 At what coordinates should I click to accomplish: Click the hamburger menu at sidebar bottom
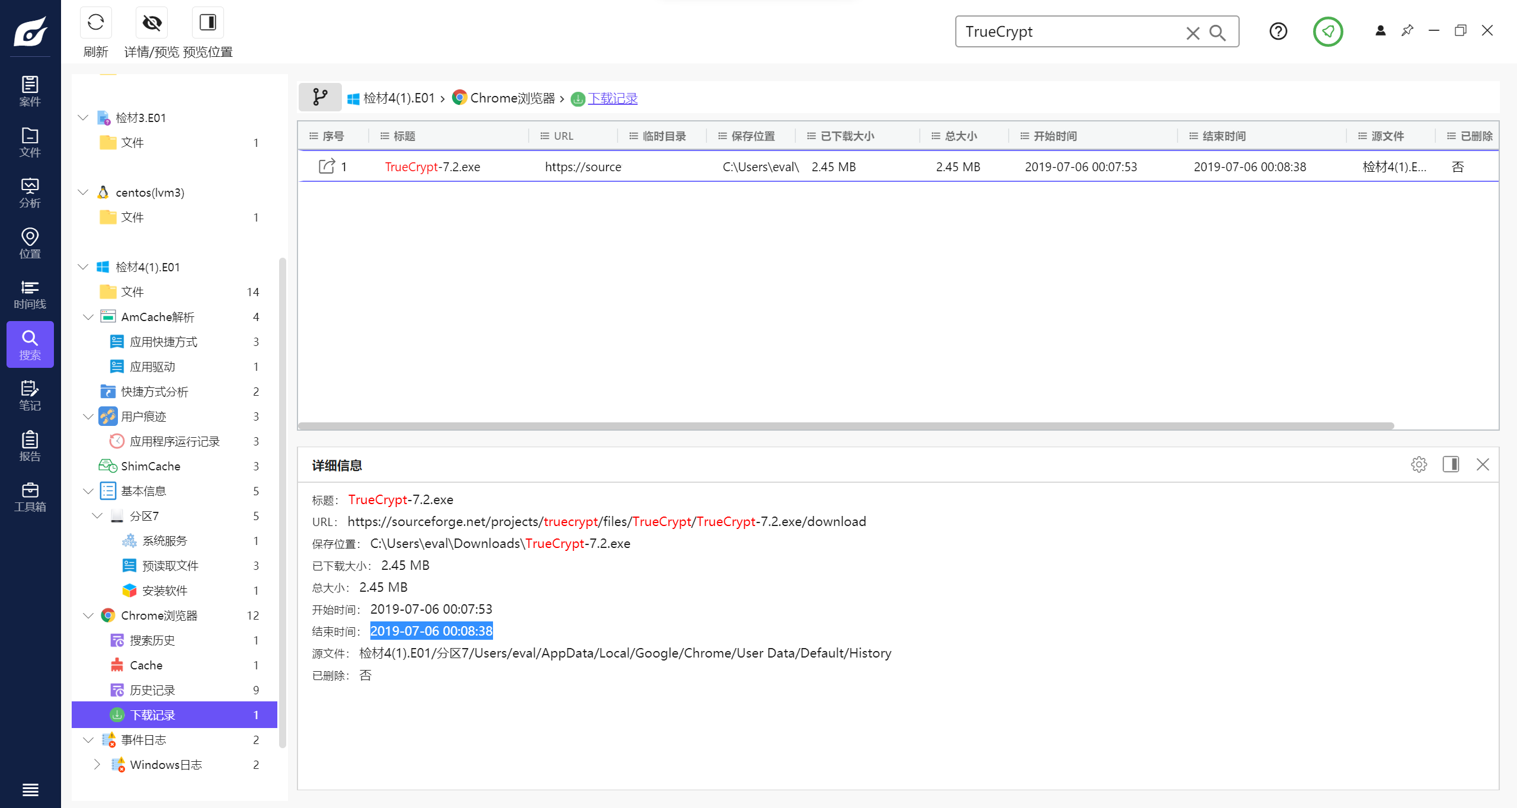pos(30,790)
